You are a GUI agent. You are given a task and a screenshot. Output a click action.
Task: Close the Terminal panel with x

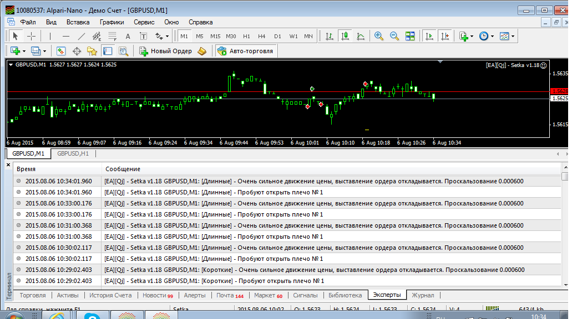(8, 165)
